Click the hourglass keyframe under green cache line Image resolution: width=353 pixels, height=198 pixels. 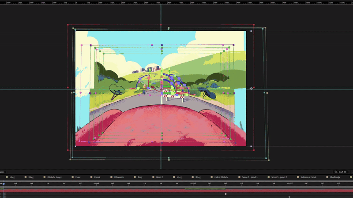[225, 194]
